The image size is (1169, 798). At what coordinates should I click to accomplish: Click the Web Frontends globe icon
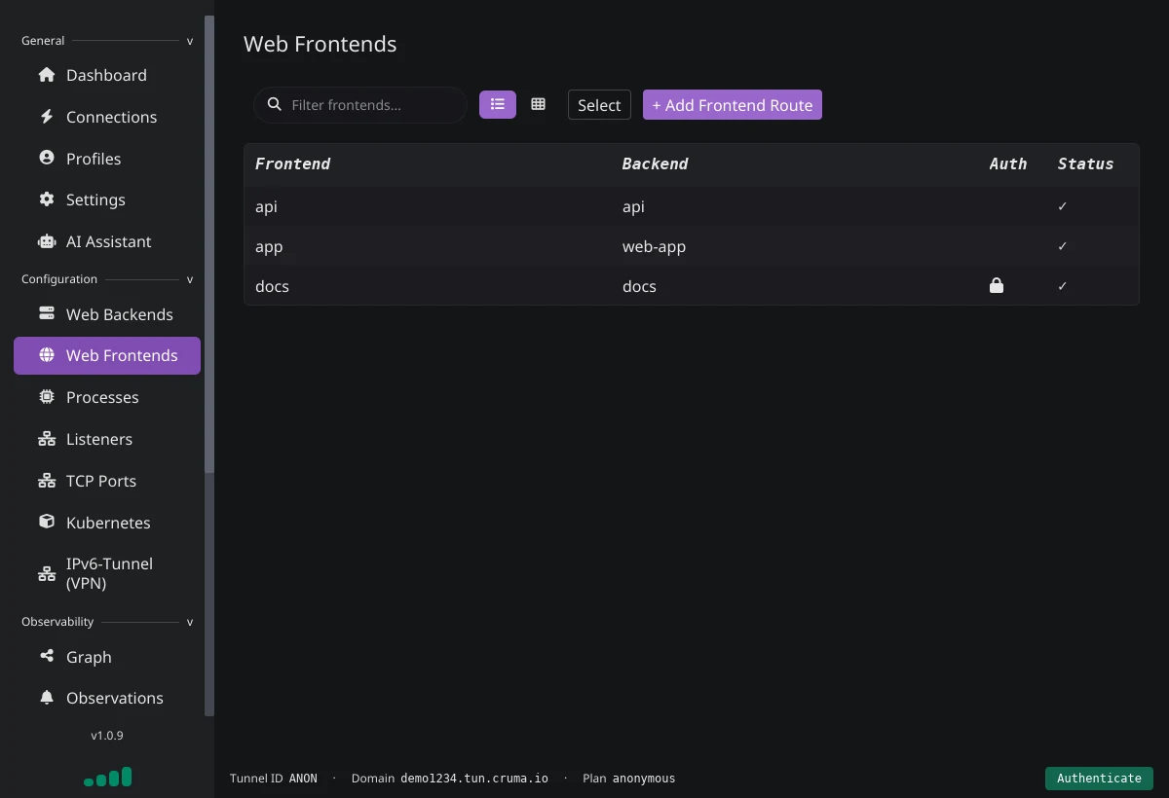click(x=46, y=355)
